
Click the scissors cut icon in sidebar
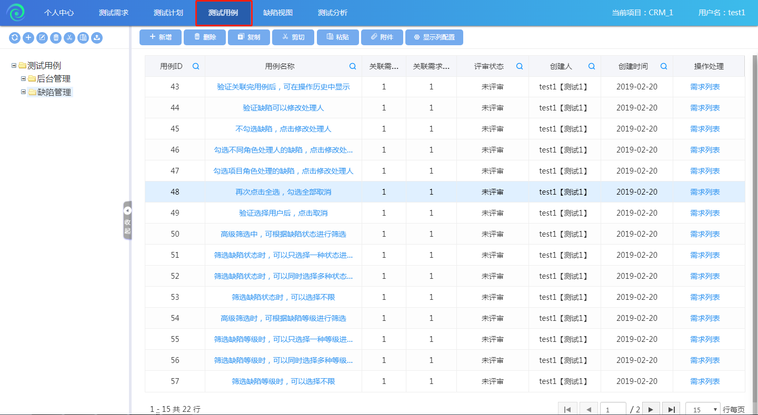69,37
